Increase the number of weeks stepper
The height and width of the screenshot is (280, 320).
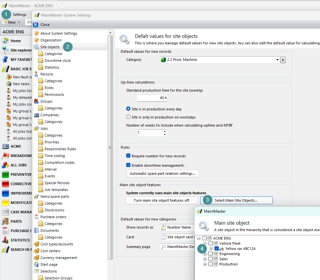tap(165, 131)
